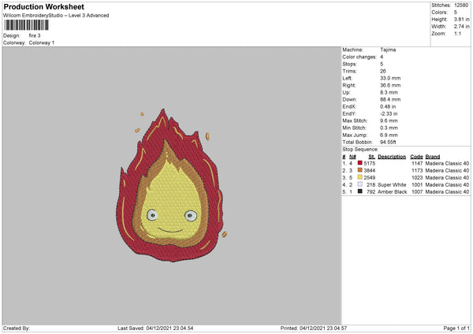This screenshot has width=473, height=334.
Task: Click the "Page 1 of 1" footer text
Action: [456, 328]
